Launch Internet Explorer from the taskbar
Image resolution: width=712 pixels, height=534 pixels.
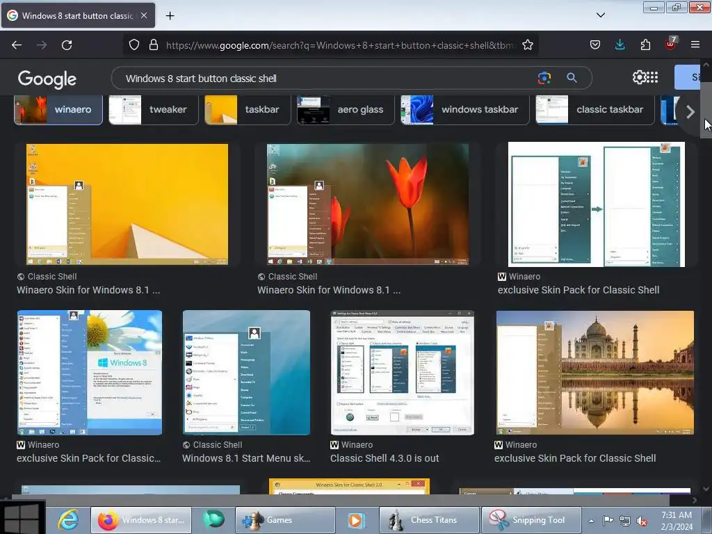pos(69,519)
